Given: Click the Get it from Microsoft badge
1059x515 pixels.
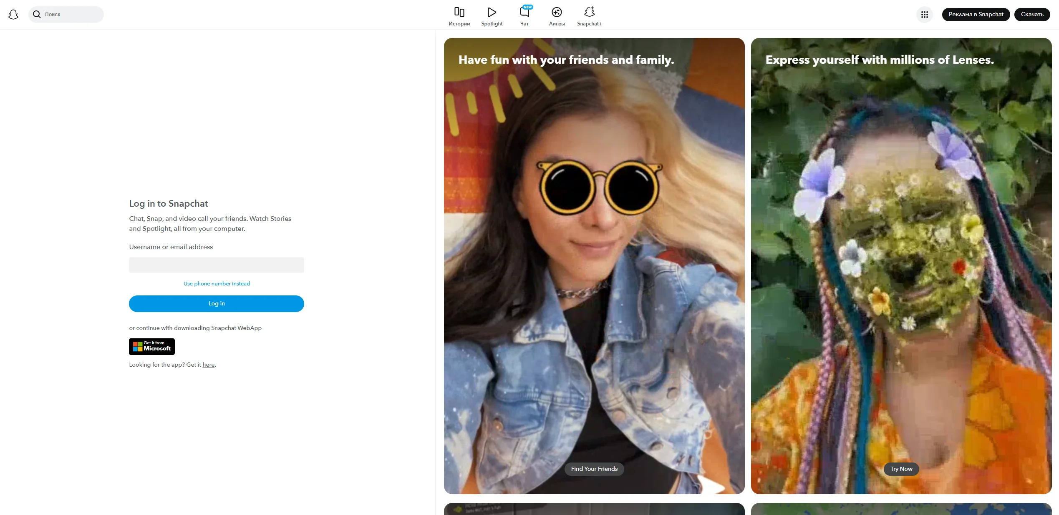Looking at the screenshot, I should 151,346.
